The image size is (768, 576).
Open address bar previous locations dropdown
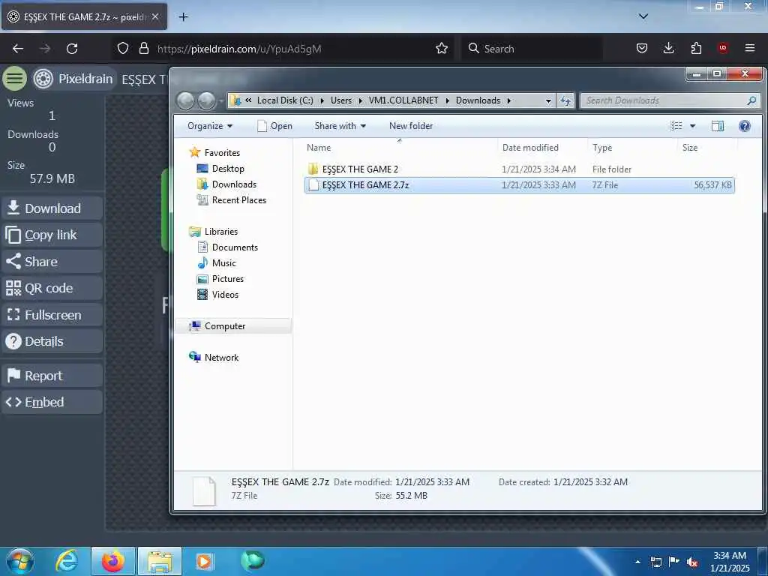point(548,101)
